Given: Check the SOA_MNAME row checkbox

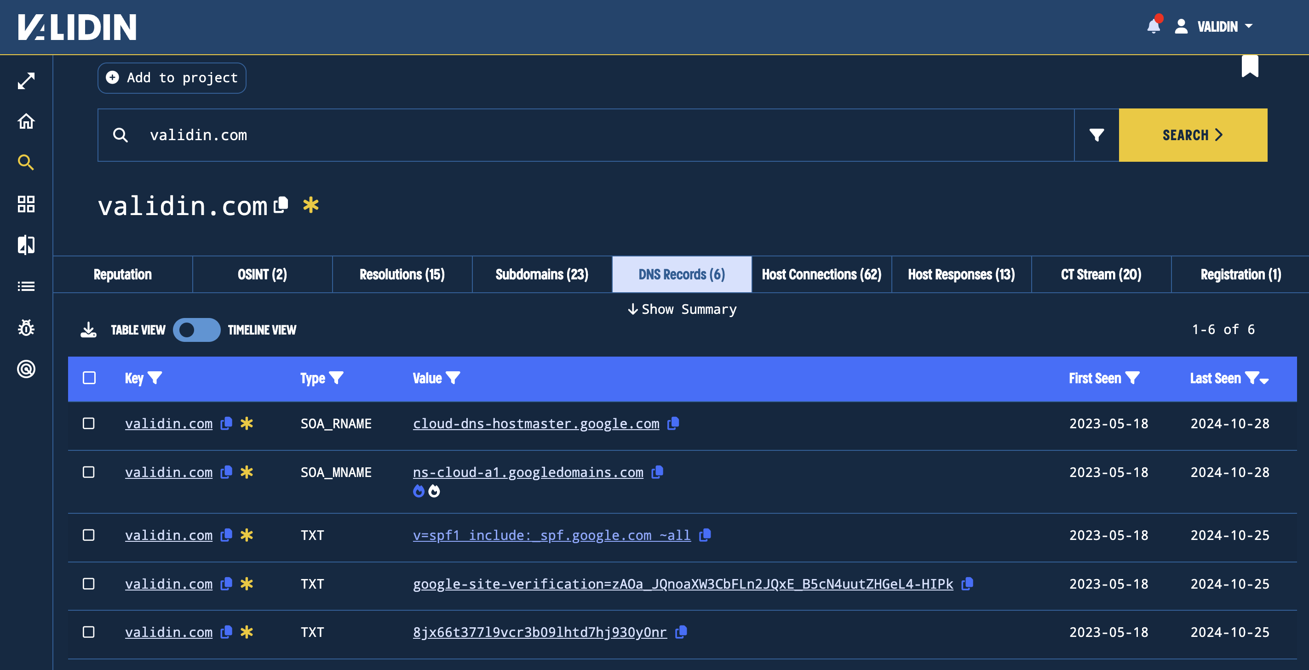Looking at the screenshot, I should 89,472.
